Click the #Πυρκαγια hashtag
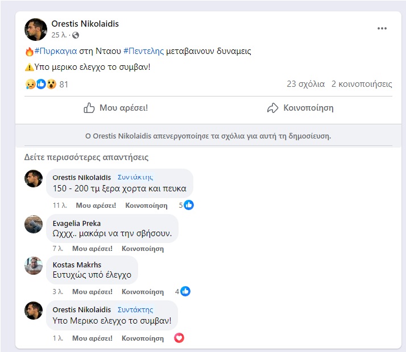406x352 pixels. coord(56,51)
